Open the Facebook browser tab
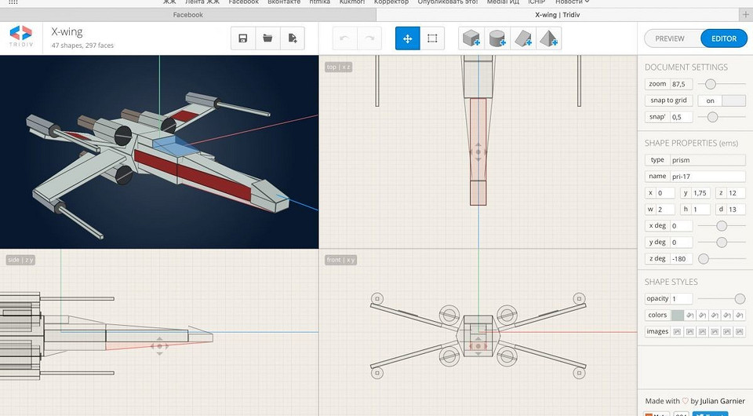This screenshot has width=753, height=416. click(187, 14)
